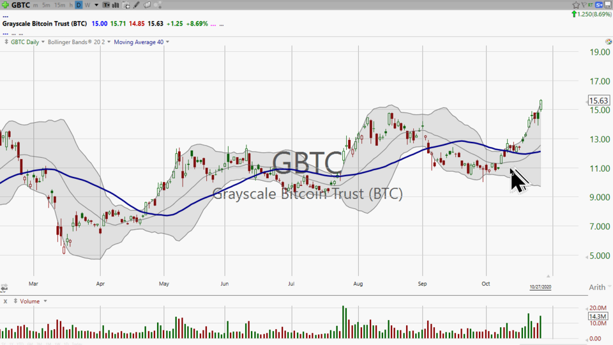Click last price 15.63 in header
The width and height of the screenshot is (613, 345).
coord(155,24)
